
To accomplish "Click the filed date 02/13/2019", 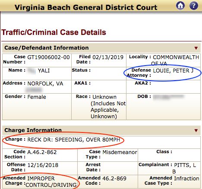I will pyautogui.click(x=108, y=57).
